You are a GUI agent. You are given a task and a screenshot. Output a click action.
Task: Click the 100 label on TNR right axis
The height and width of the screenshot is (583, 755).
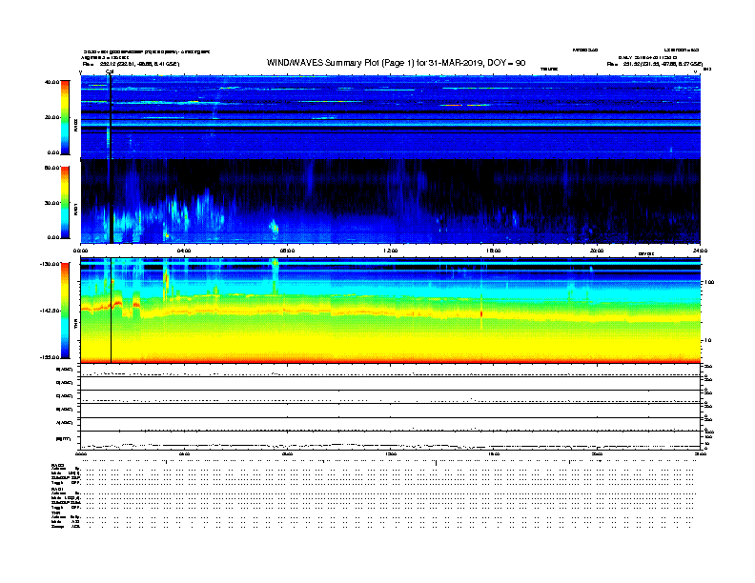(x=709, y=282)
